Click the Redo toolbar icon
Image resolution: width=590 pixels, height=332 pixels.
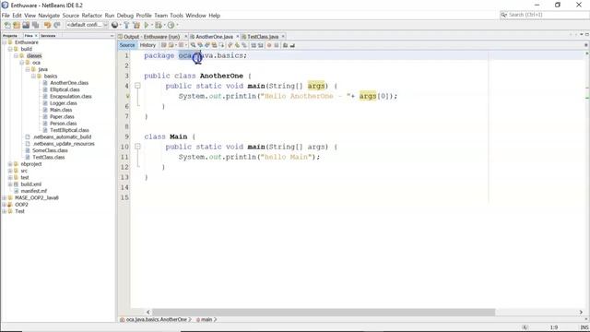[57, 25]
